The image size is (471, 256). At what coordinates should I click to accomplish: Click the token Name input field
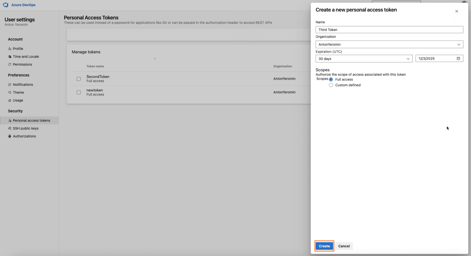tap(389, 30)
